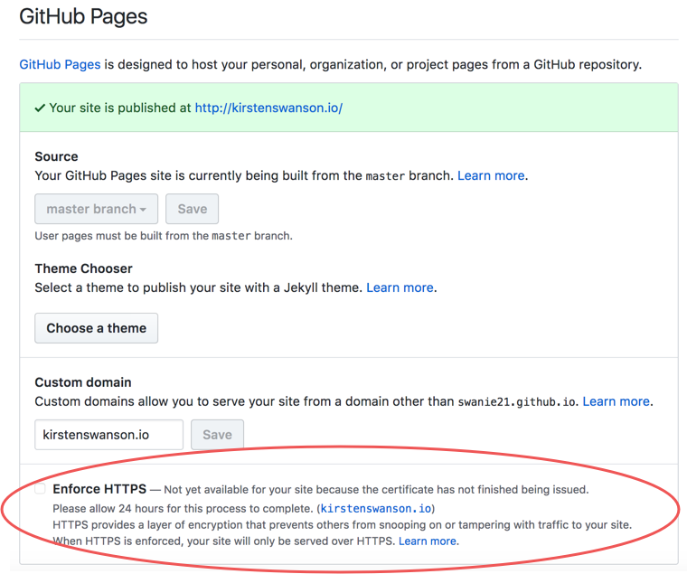
Task: Open Learn more link about custom domains
Action: click(616, 401)
